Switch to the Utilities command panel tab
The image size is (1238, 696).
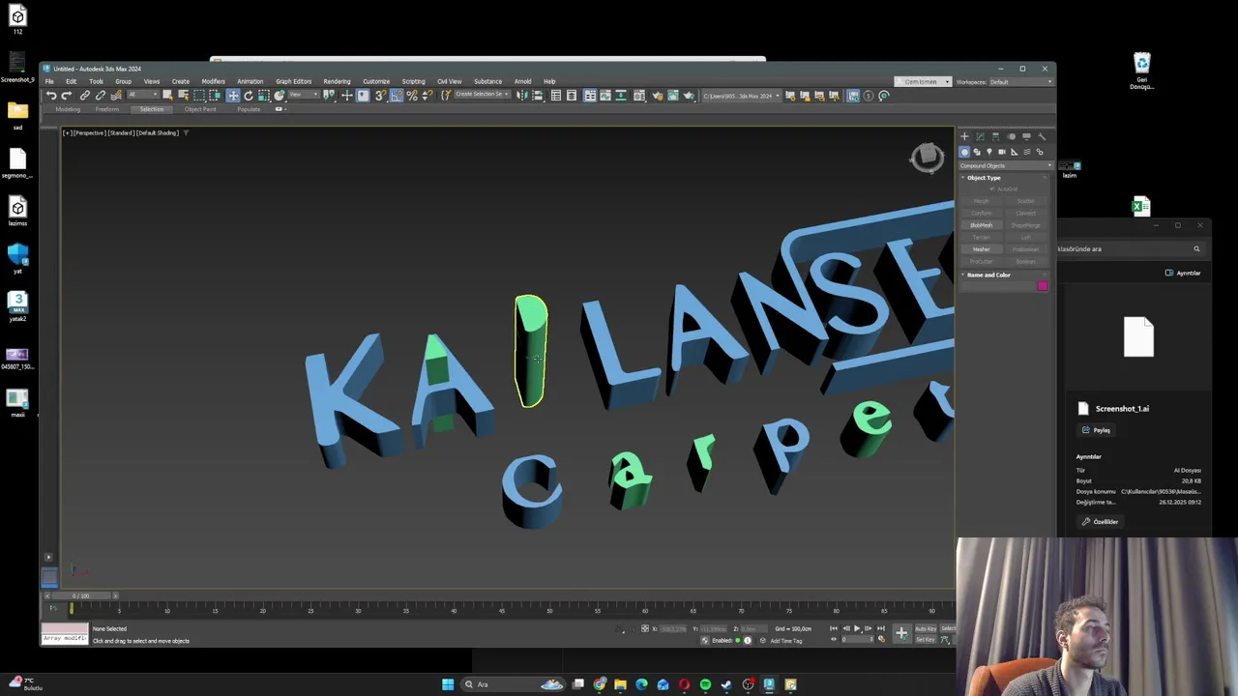pyautogui.click(x=1042, y=136)
